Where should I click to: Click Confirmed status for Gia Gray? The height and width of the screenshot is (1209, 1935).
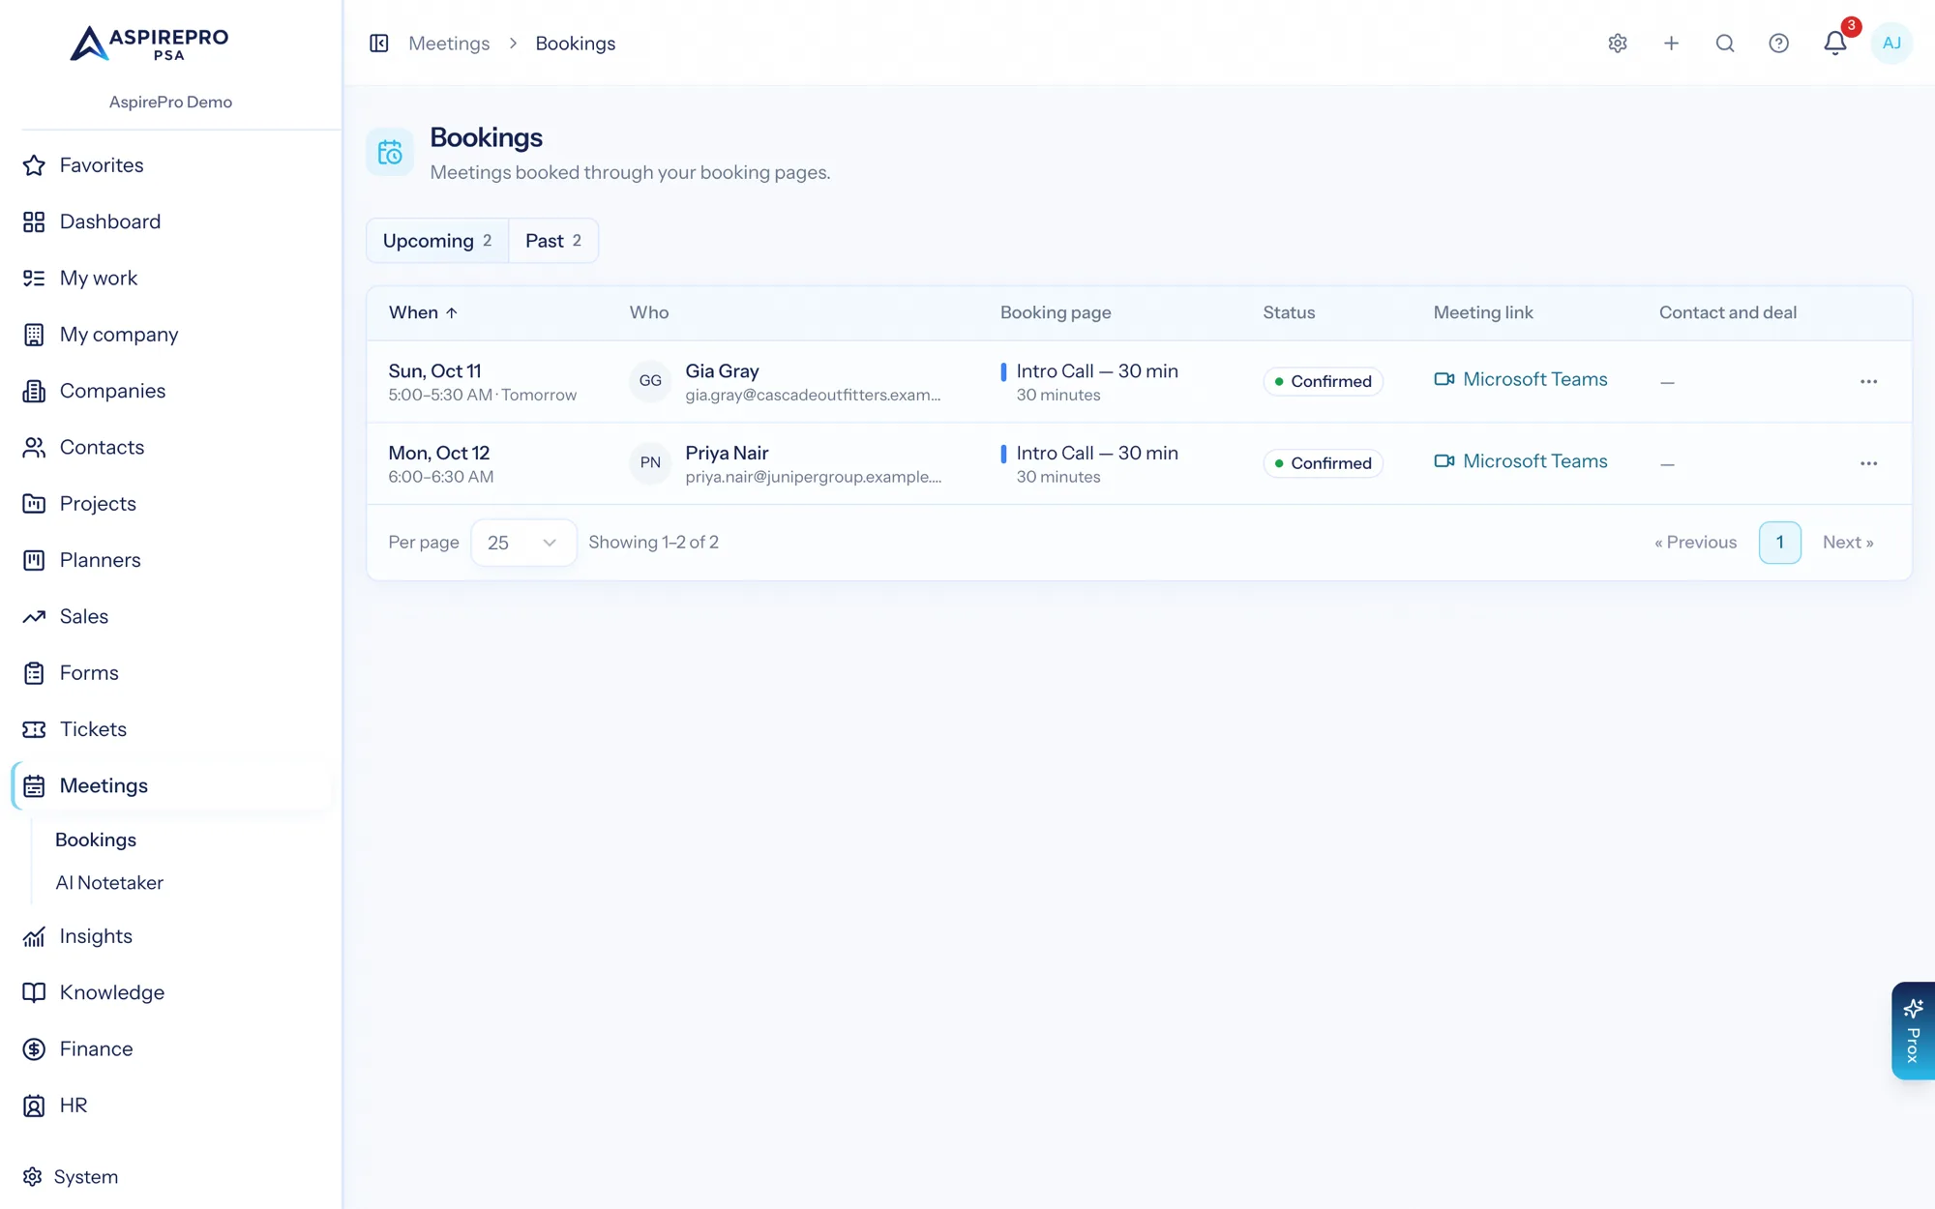coord(1323,381)
